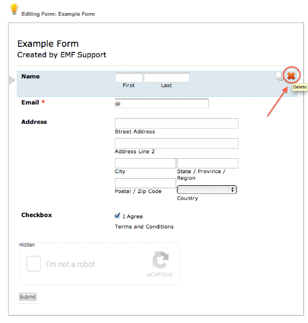308x323 pixels.
Task: Click the reCAPTCHA logo icon
Action: click(x=161, y=260)
